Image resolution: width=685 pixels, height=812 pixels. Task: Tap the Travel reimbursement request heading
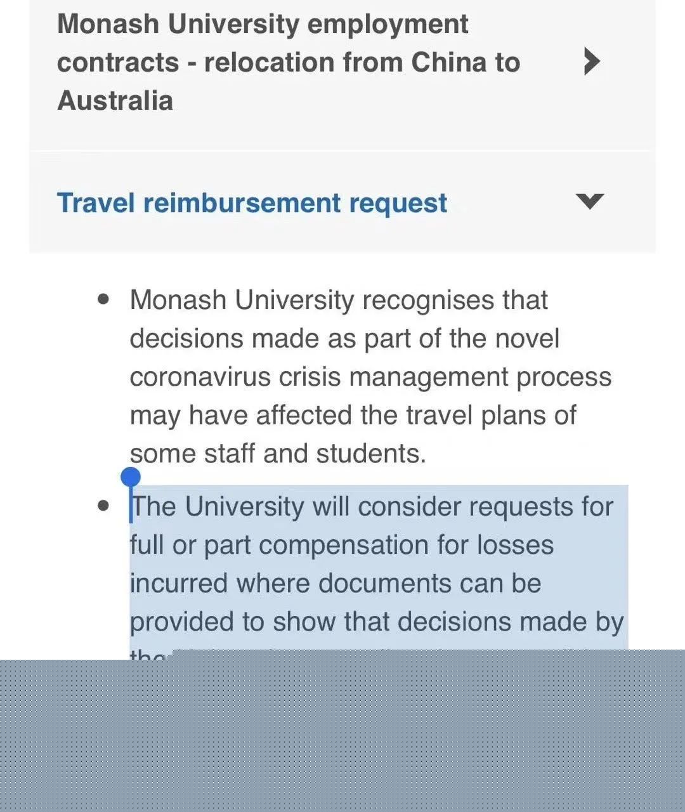(x=252, y=203)
